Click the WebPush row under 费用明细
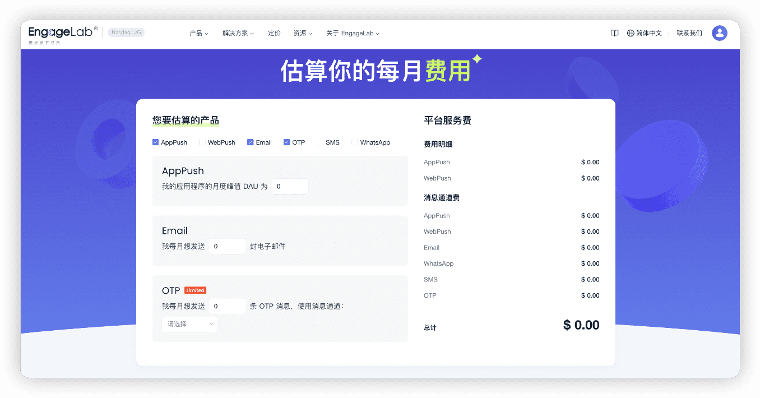 click(512, 178)
